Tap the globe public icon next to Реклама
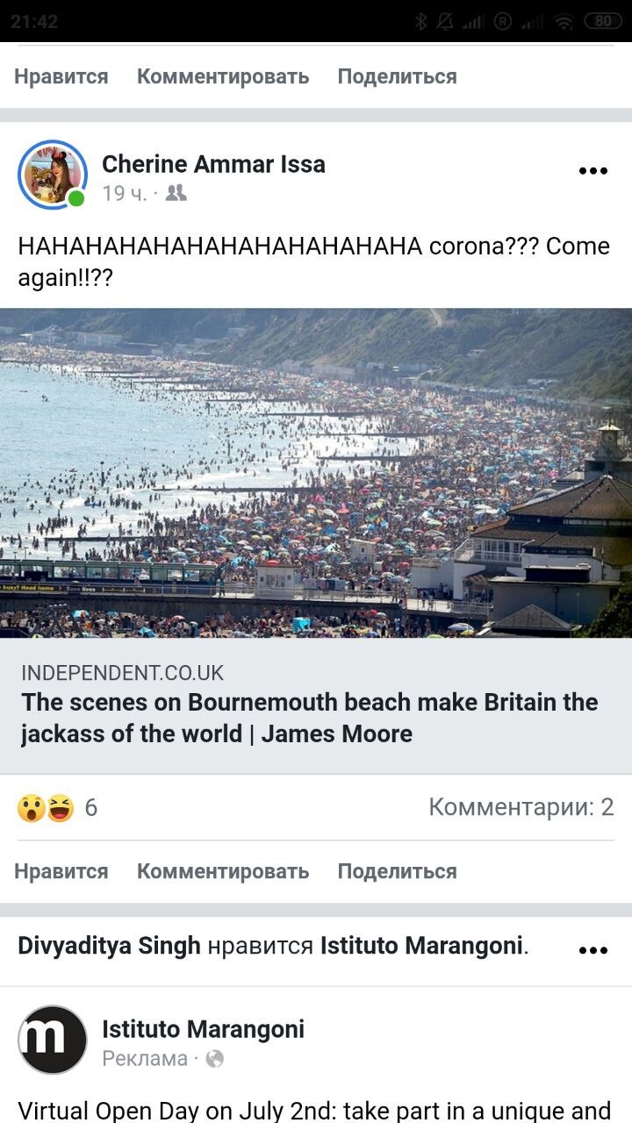The height and width of the screenshot is (1123, 632). tap(215, 1059)
